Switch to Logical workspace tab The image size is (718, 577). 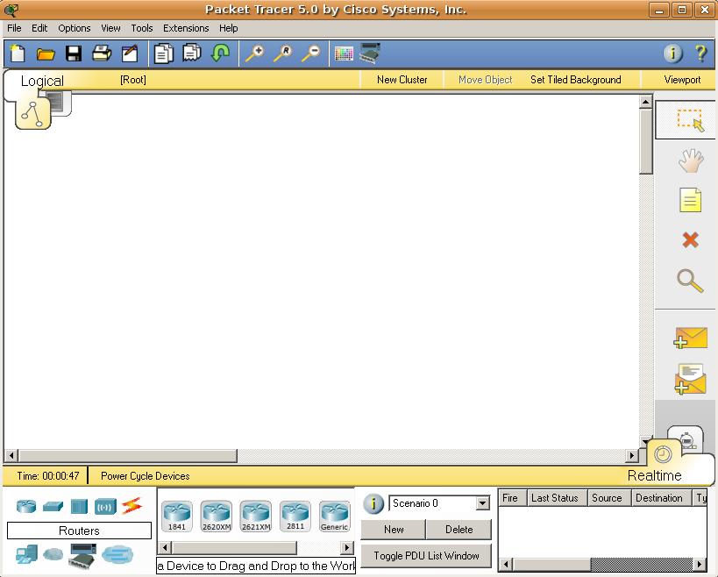42,81
